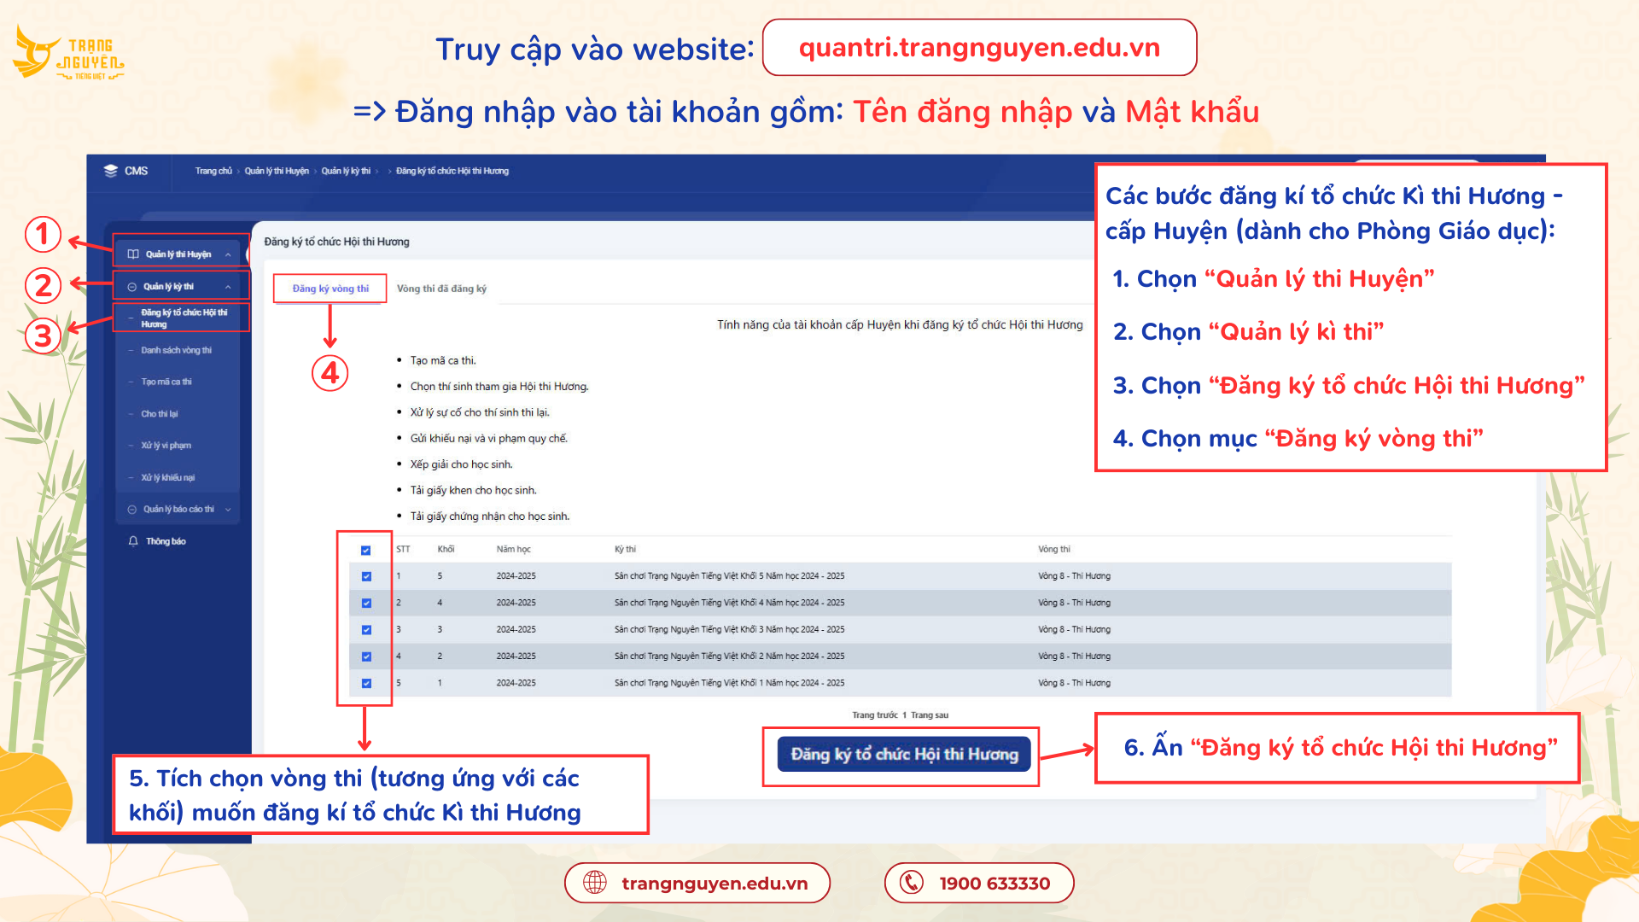The height and width of the screenshot is (922, 1639).
Task: Click the Kỳ thi column header
Action: point(625,549)
